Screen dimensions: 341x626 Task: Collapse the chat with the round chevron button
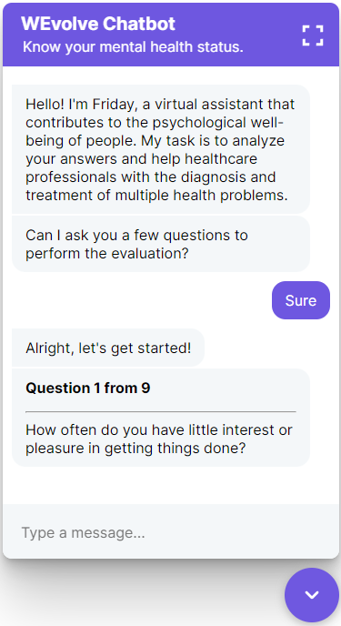(x=312, y=595)
